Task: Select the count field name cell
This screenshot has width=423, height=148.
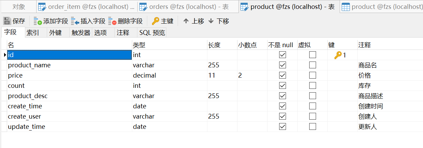Action: [x=69, y=86]
